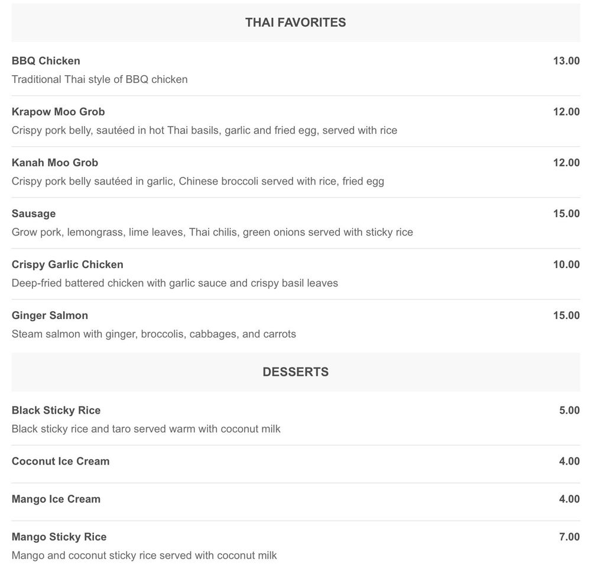Image resolution: width=591 pixels, height=574 pixels.
Task: Select the Mango Ice Cream dessert
Action: pyautogui.click(x=56, y=499)
